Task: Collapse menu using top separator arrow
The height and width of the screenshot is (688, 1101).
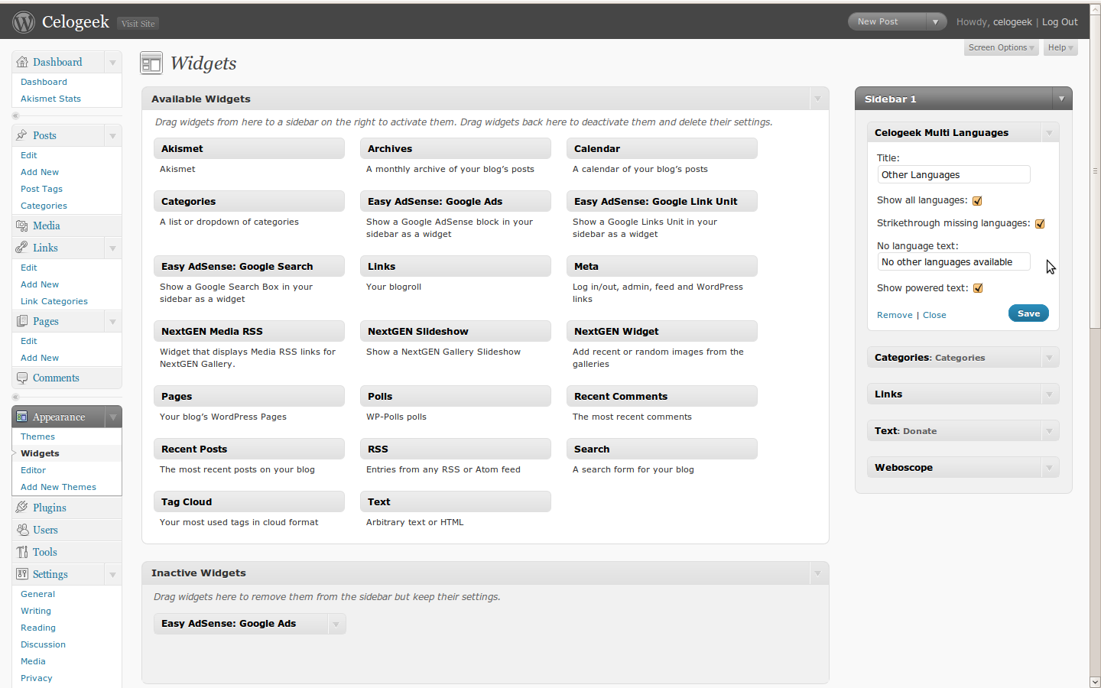Action: click(15, 116)
